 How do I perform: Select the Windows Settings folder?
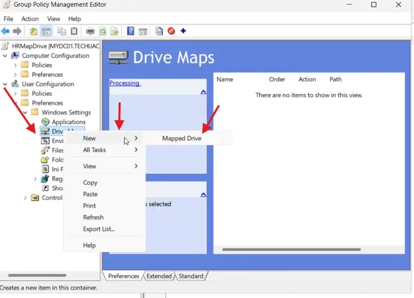coord(66,113)
